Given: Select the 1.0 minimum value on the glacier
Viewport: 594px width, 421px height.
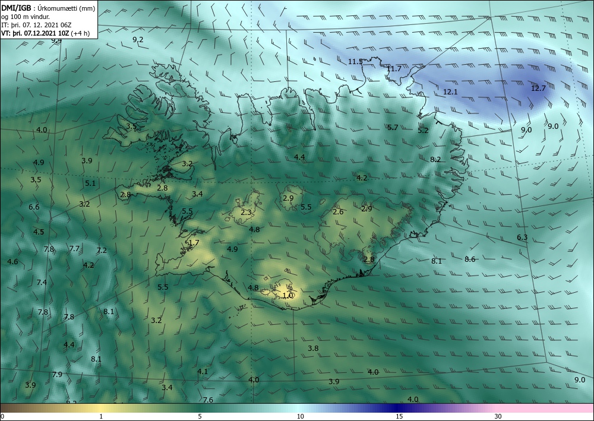Looking at the screenshot, I should point(288,295).
